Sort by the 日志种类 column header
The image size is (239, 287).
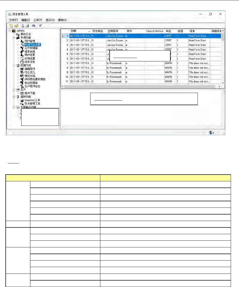coord(99,31)
